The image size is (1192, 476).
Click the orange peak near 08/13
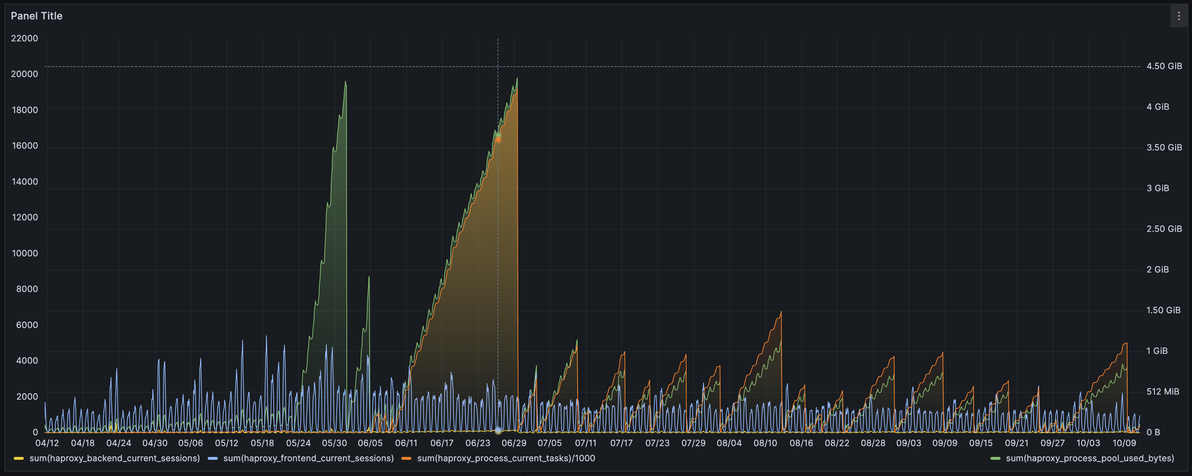coord(782,312)
